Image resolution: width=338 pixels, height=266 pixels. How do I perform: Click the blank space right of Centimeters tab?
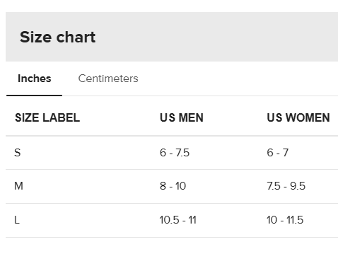pos(238,79)
